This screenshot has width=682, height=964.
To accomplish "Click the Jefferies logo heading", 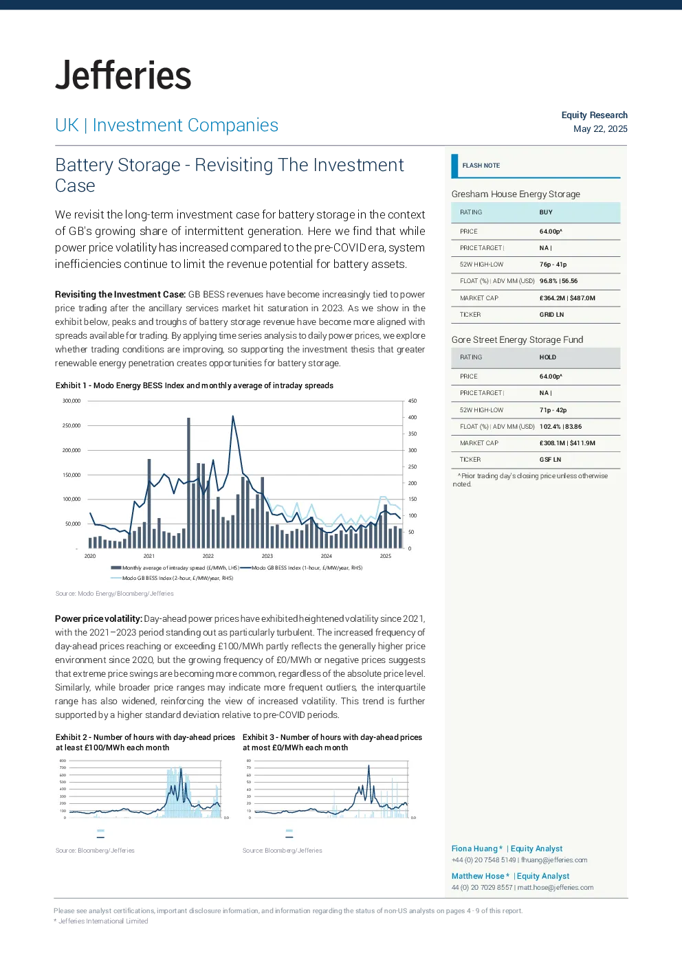I will click(x=123, y=75).
